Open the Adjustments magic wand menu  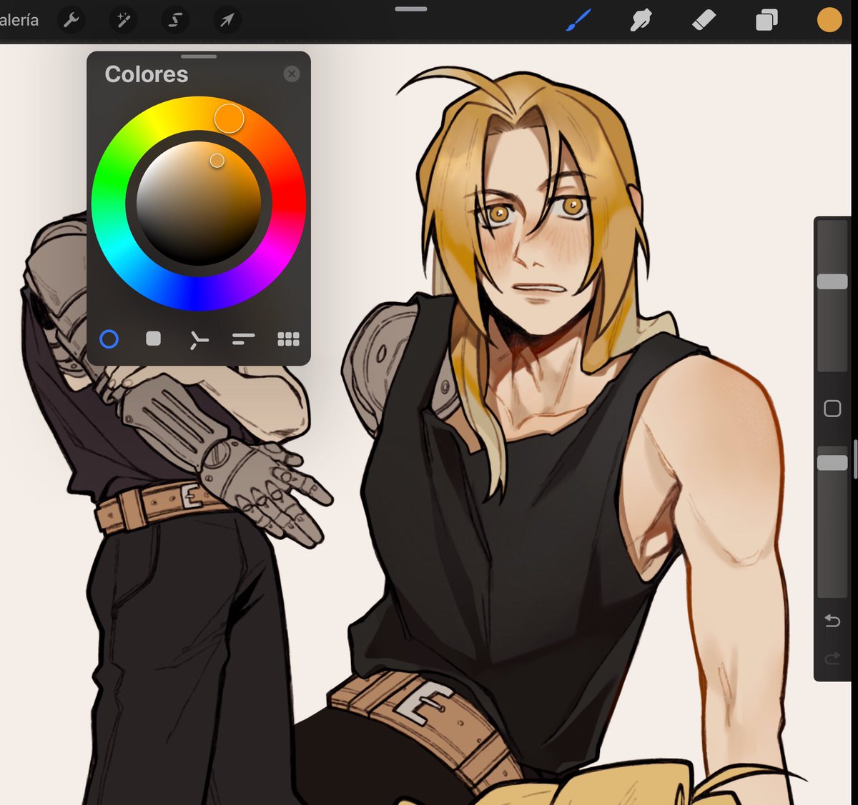pyautogui.click(x=124, y=20)
